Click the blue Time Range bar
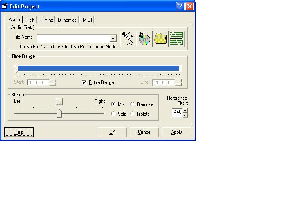This screenshot has width=283, height=212. point(98,68)
